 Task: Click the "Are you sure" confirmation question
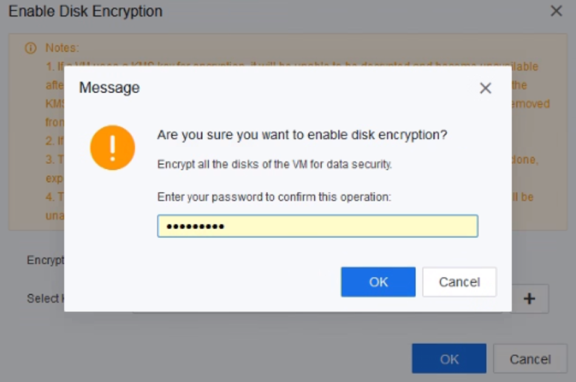pyautogui.click(x=302, y=135)
